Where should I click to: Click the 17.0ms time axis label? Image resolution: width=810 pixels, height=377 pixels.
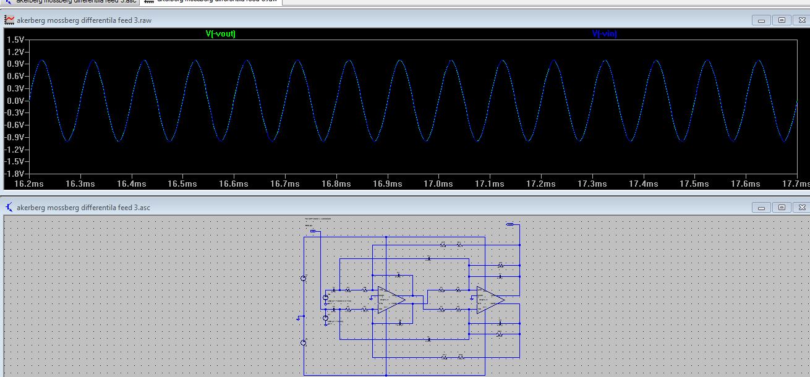[437, 184]
